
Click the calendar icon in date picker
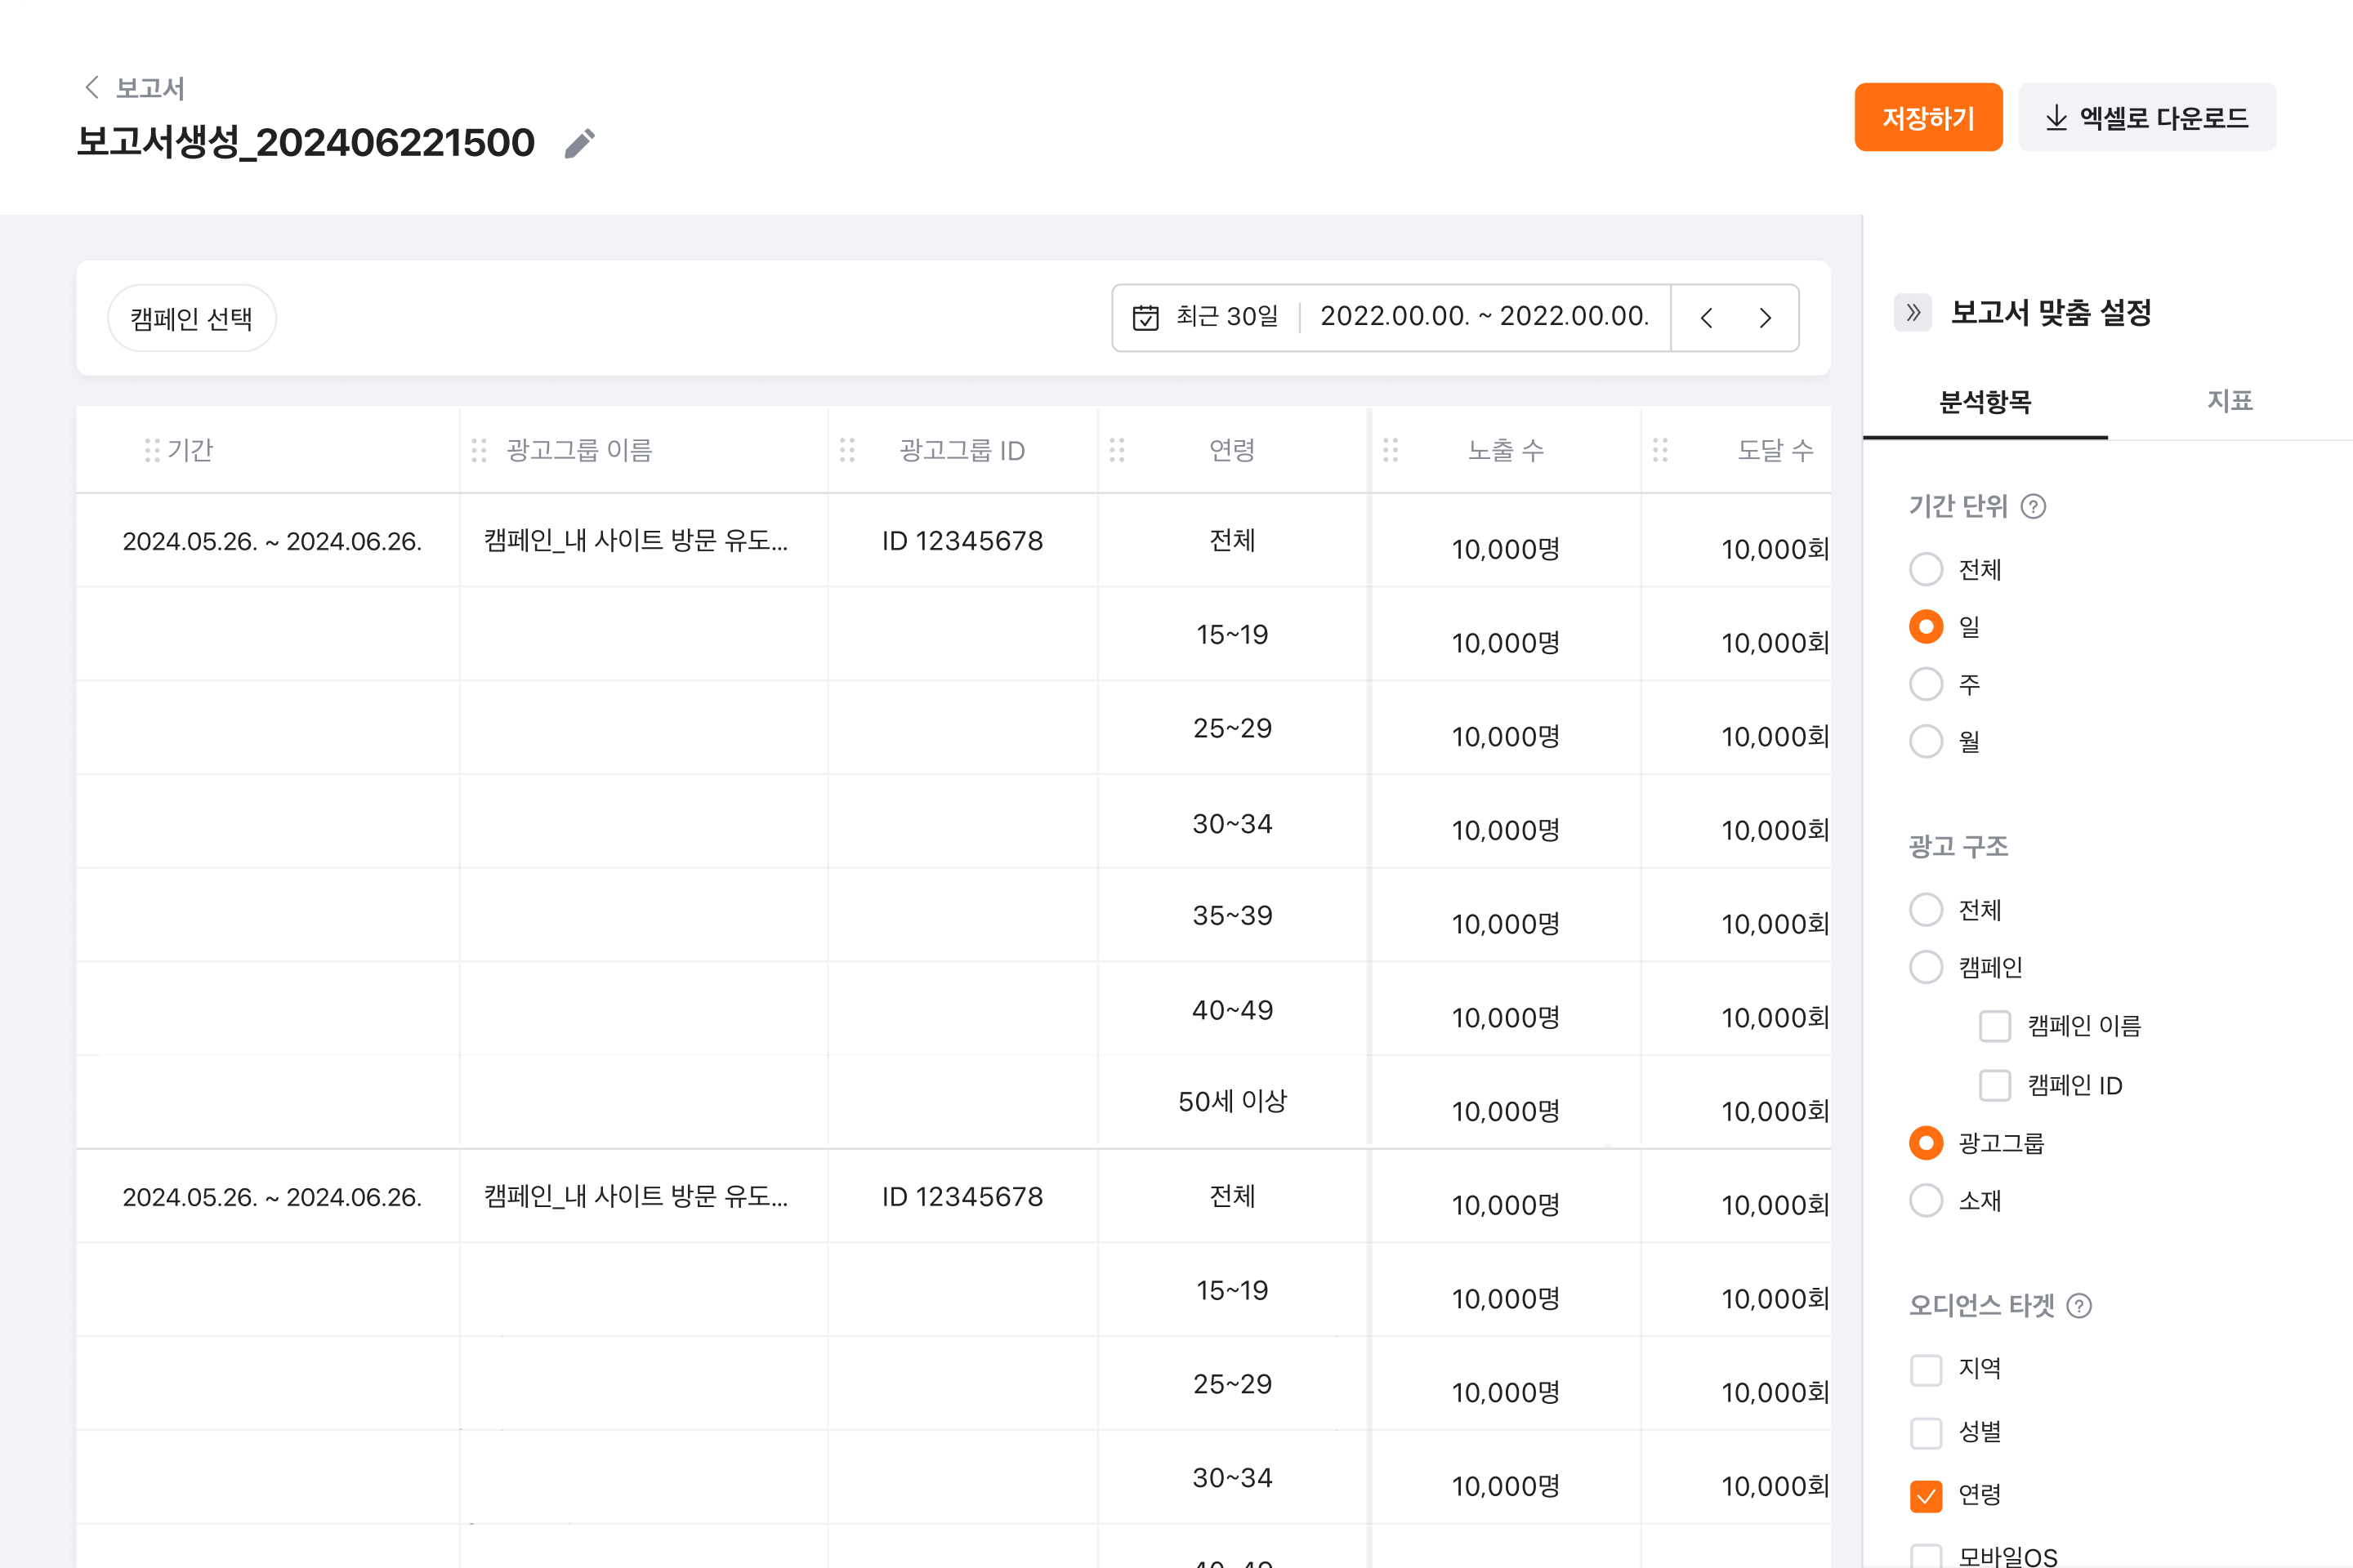(x=1145, y=318)
